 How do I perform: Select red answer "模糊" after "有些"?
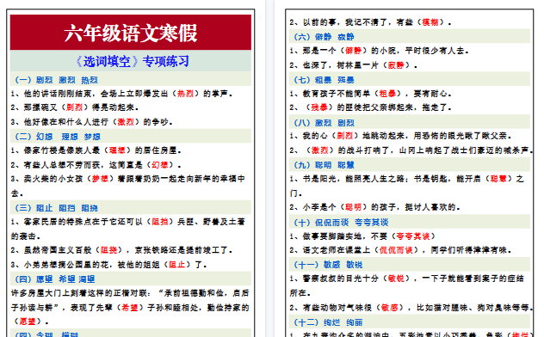(x=430, y=22)
